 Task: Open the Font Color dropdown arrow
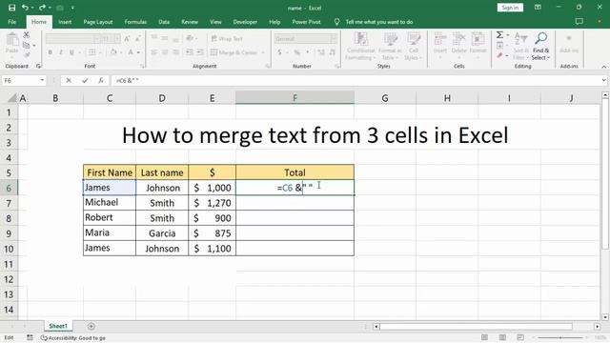point(138,52)
